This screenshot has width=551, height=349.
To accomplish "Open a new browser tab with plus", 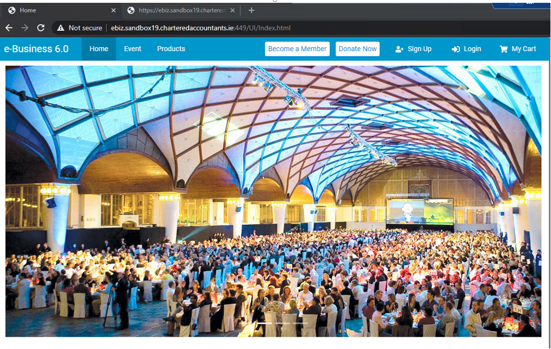I will (251, 10).
